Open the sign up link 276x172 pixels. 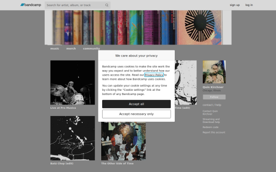click(235, 5)
